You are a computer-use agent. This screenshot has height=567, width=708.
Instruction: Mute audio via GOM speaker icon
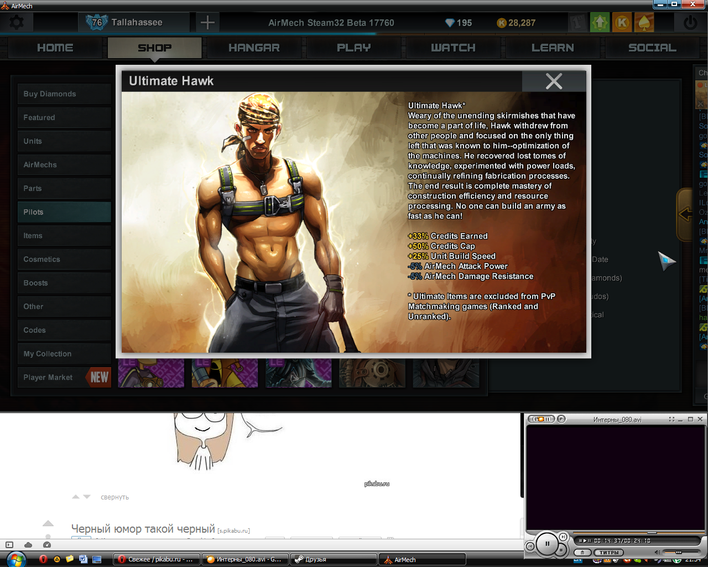657,552
